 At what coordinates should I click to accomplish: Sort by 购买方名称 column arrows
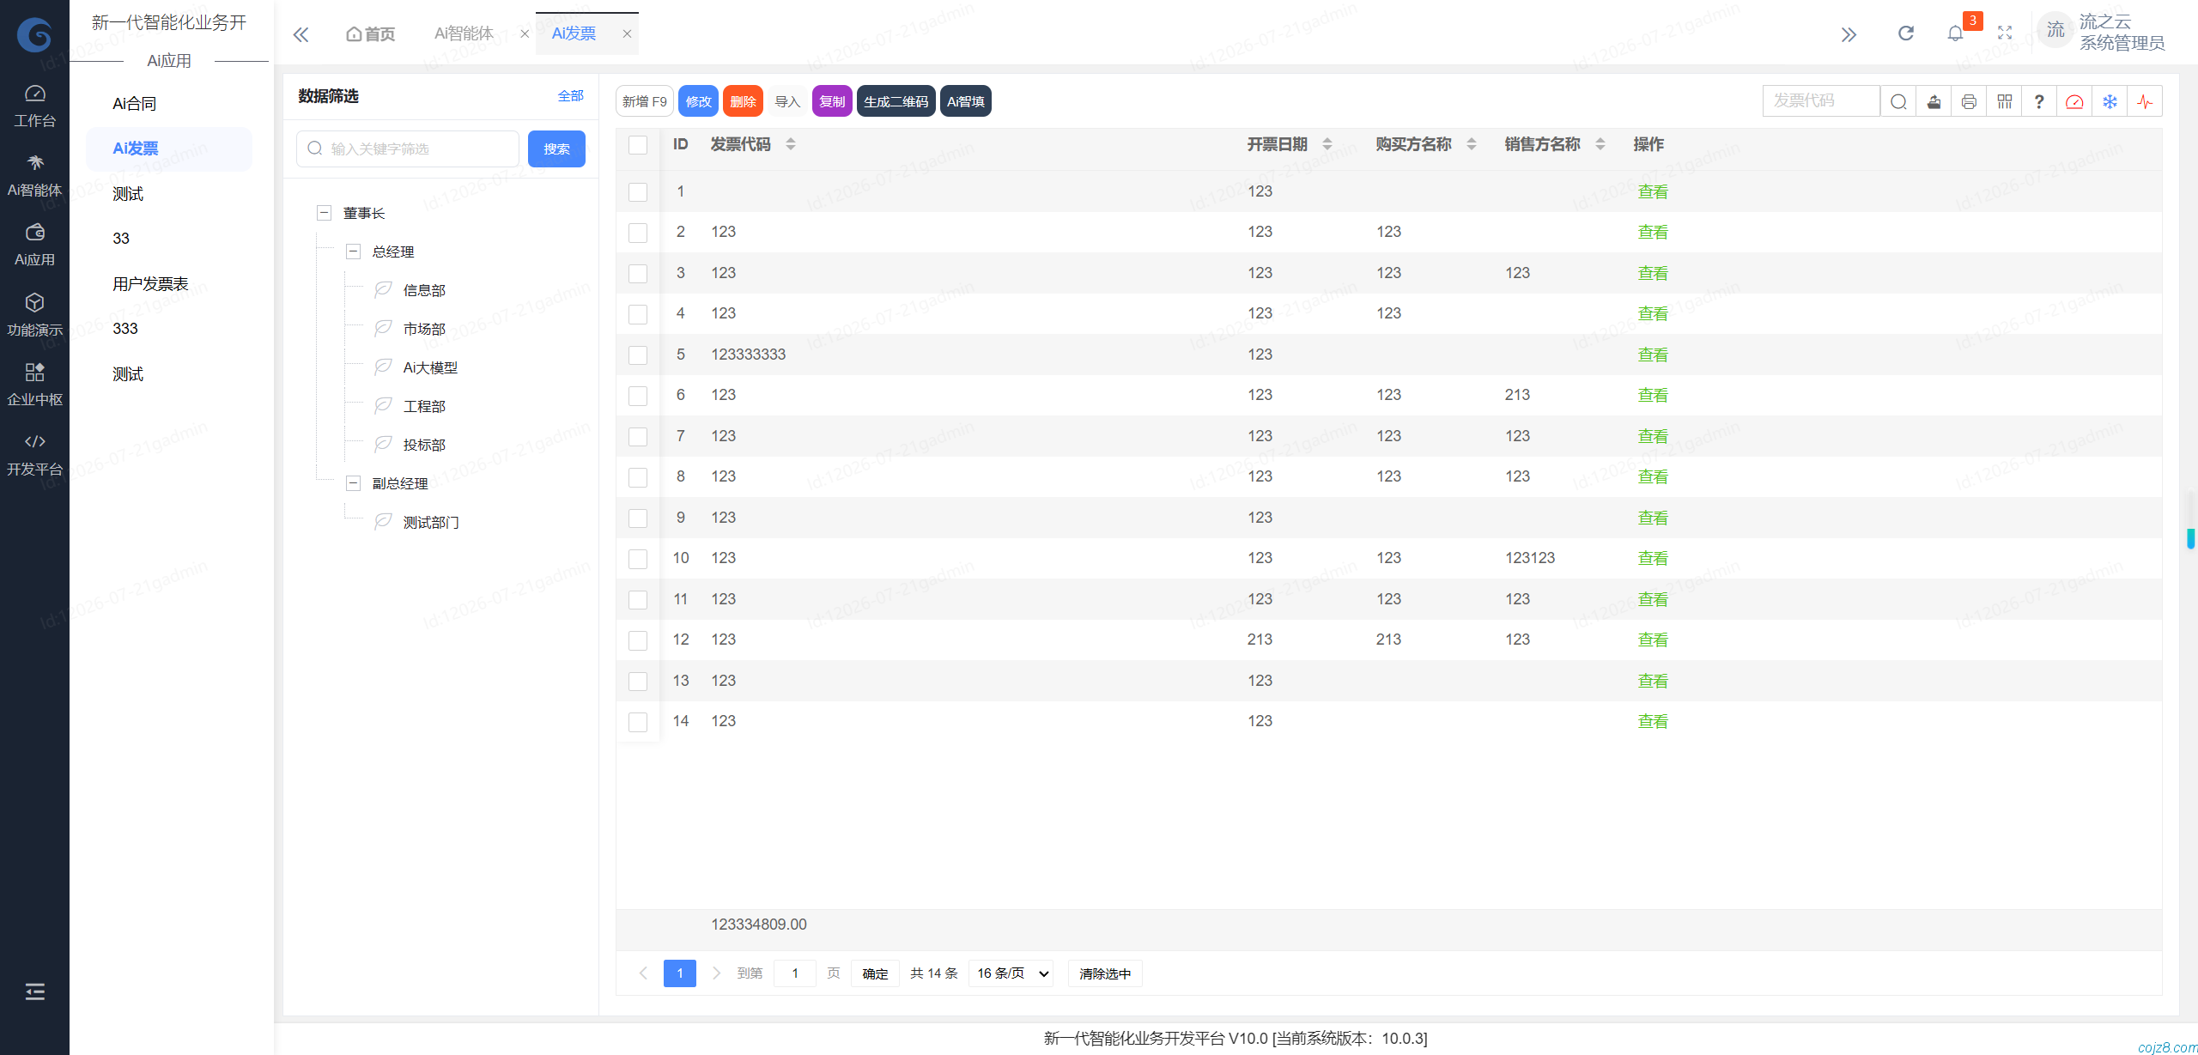click(x=1472, y=144)
